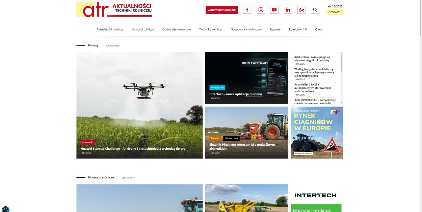Open Nowości rolnicze section heading
Viewport: 422px width, 212px height.
click(x=101, y=177)
